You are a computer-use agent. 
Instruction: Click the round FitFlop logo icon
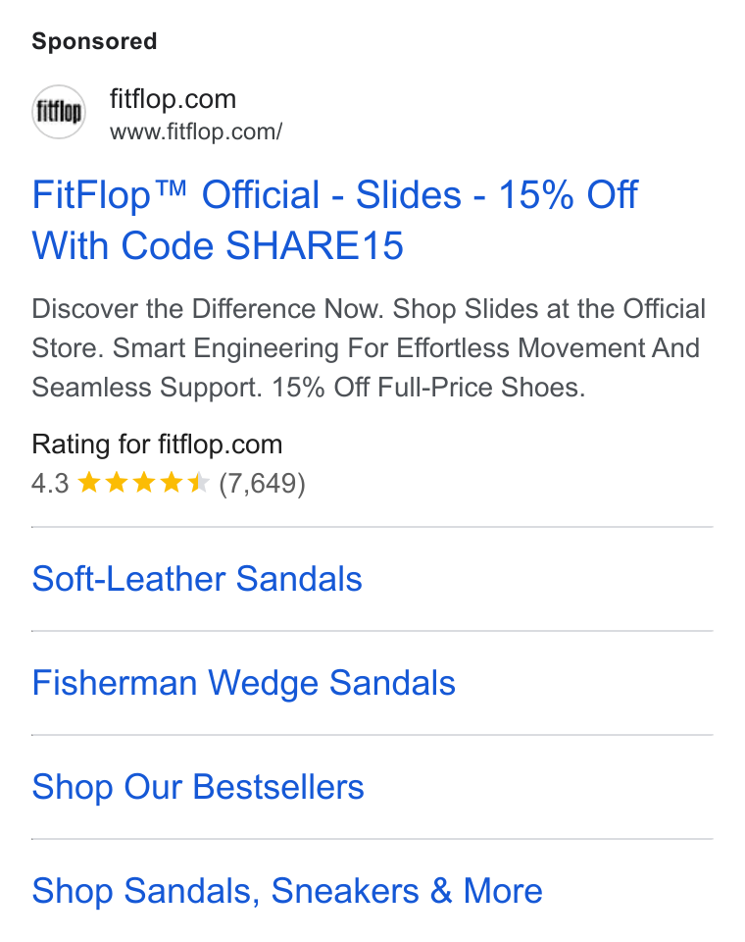59,112
